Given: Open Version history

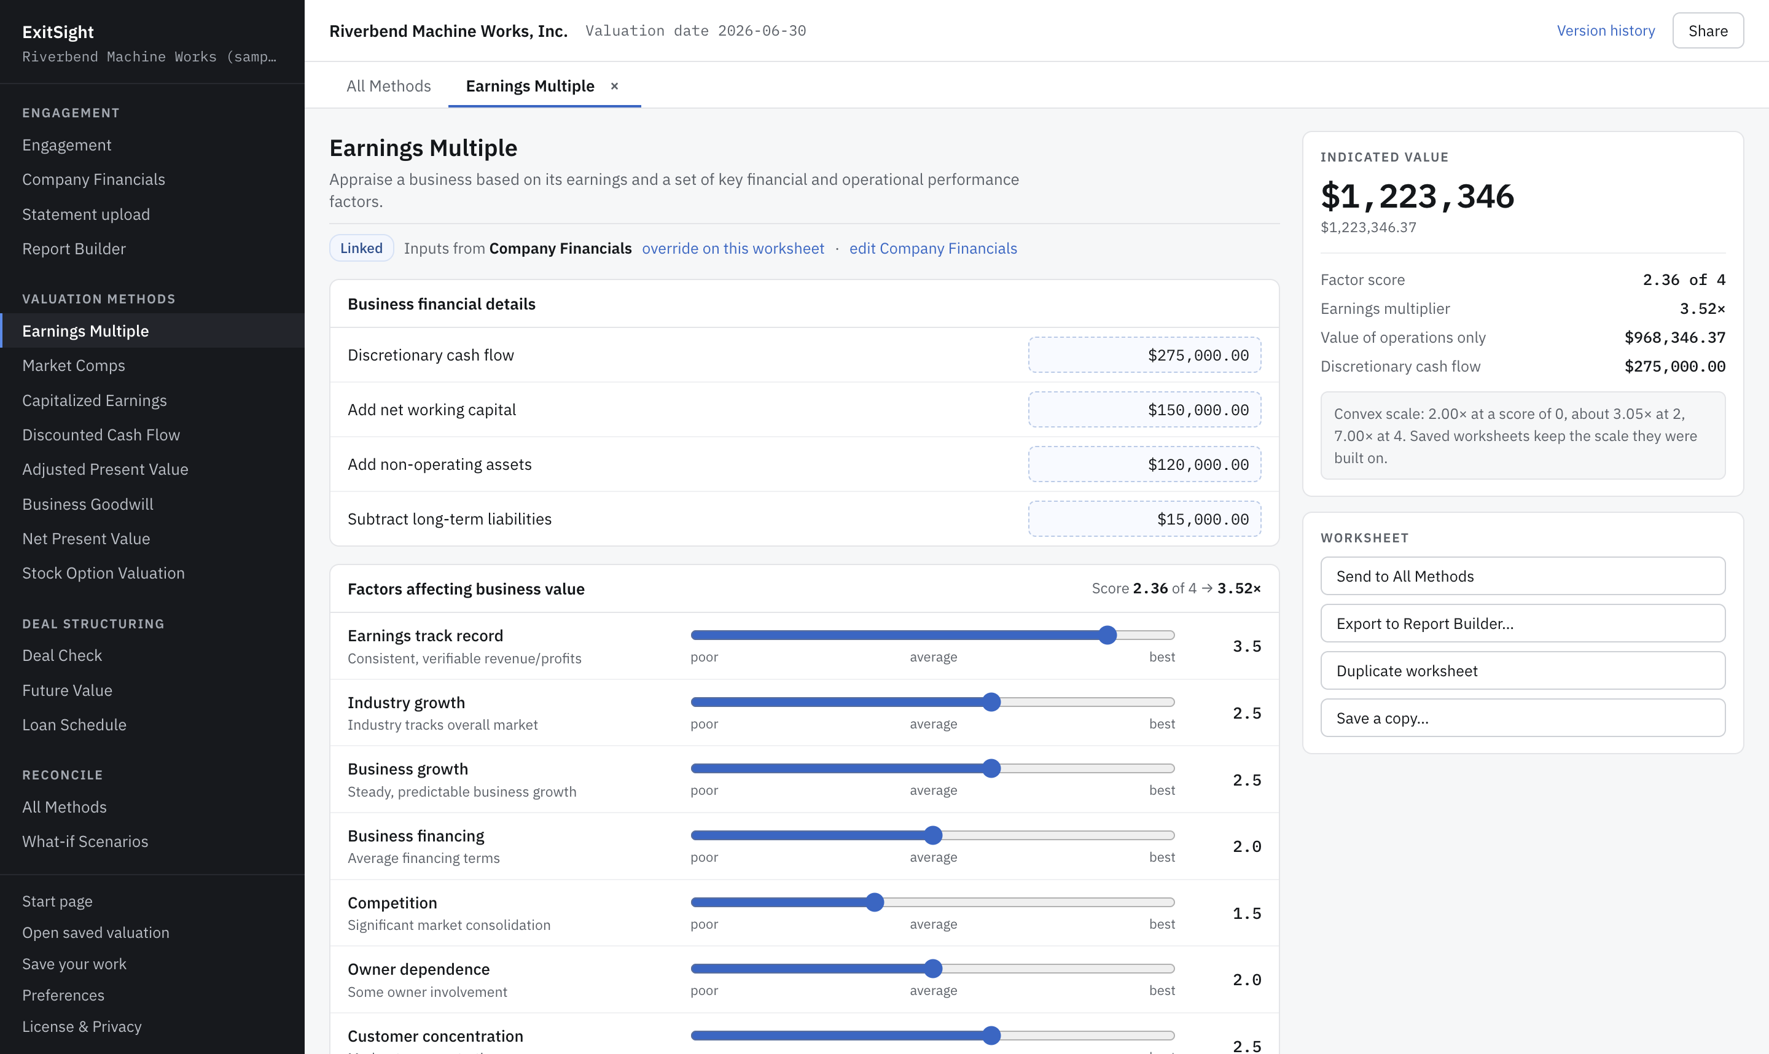Looking at the screenshot, I should [1606, 31].
